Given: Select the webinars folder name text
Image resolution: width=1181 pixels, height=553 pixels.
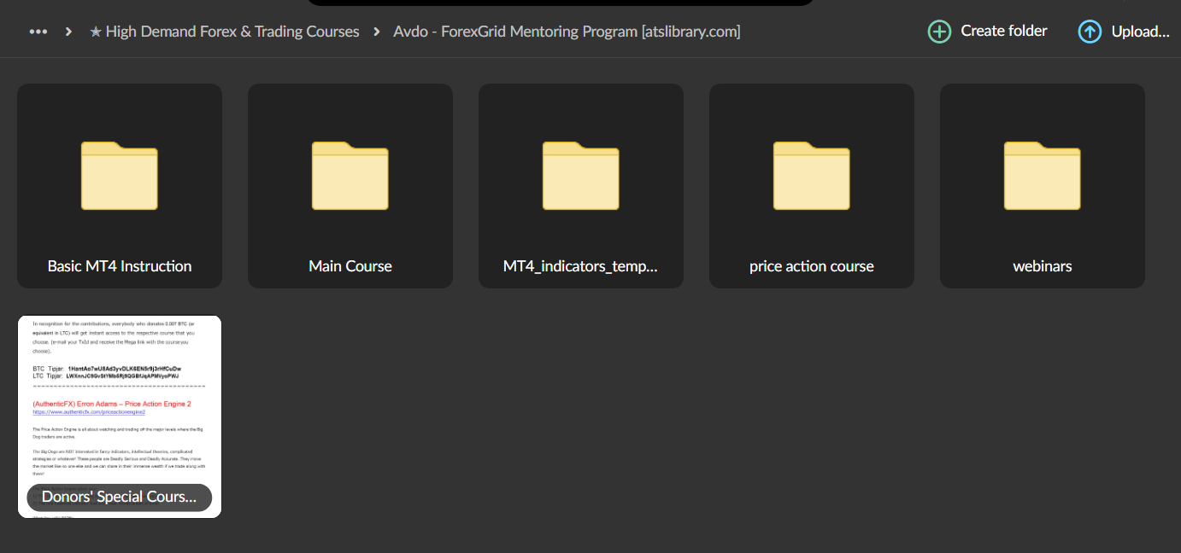Looking at the screenshot, I should (1042, 265).
